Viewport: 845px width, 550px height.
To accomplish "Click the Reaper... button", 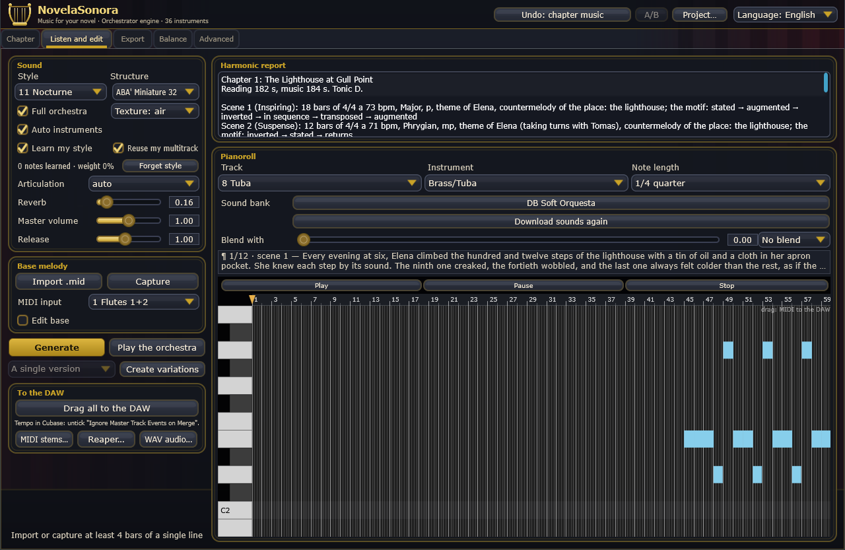I will pyautogui.click(x=106, y=439).
